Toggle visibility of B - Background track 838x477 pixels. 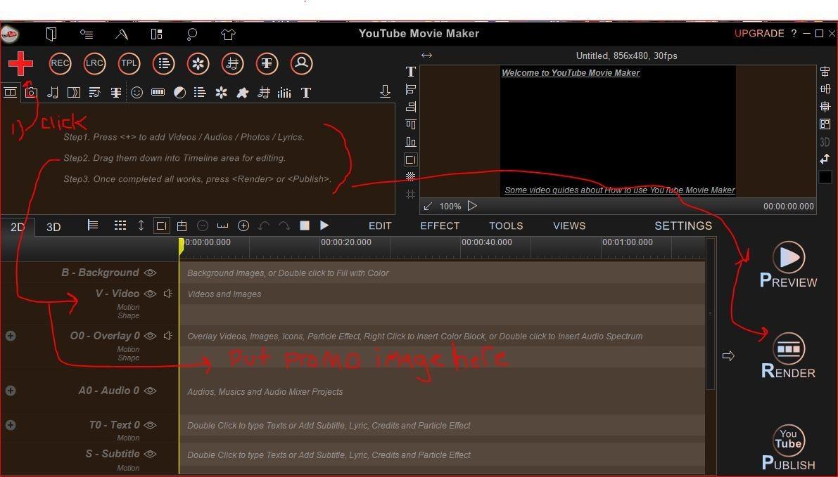(x=150, y=273)
